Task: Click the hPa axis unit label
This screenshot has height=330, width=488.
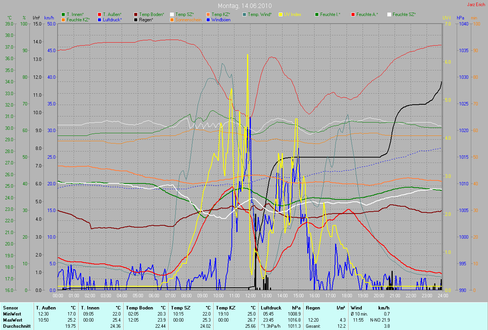Action: 461,18
